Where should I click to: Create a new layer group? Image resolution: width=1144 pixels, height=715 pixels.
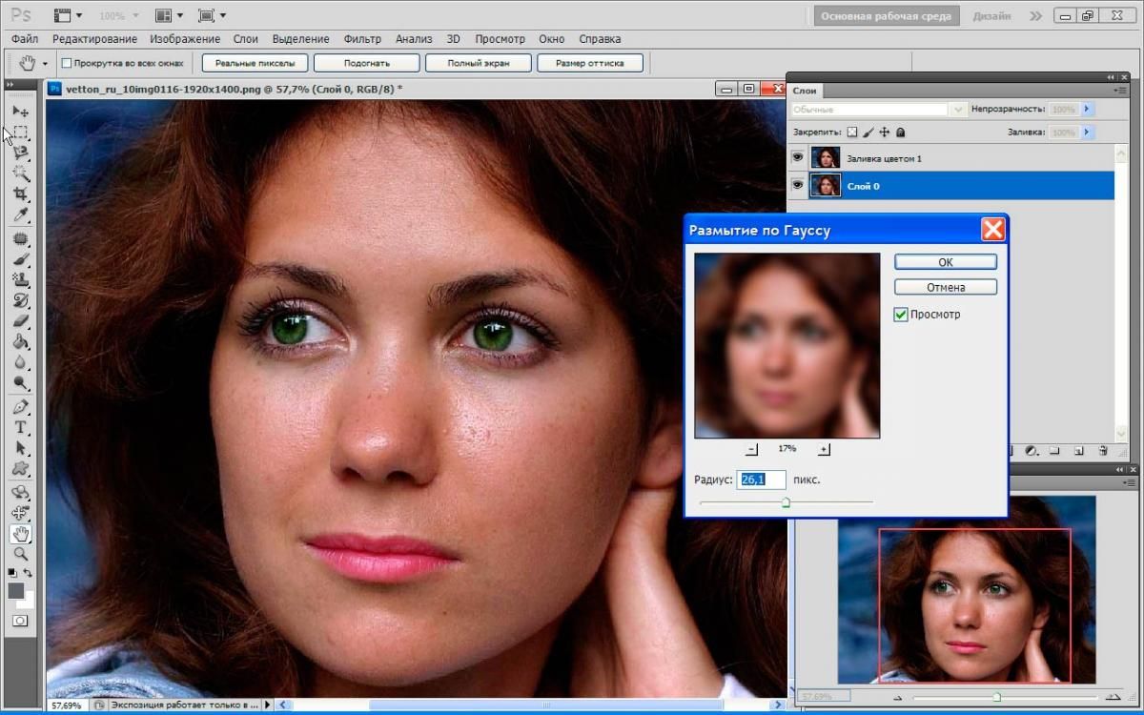click(1055, 451)
